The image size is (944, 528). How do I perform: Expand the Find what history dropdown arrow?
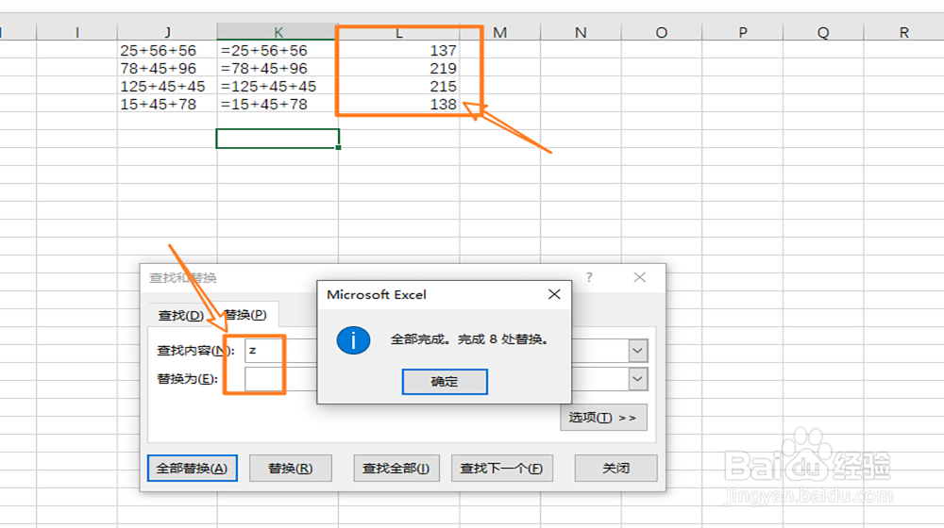[x=637, y=351]
